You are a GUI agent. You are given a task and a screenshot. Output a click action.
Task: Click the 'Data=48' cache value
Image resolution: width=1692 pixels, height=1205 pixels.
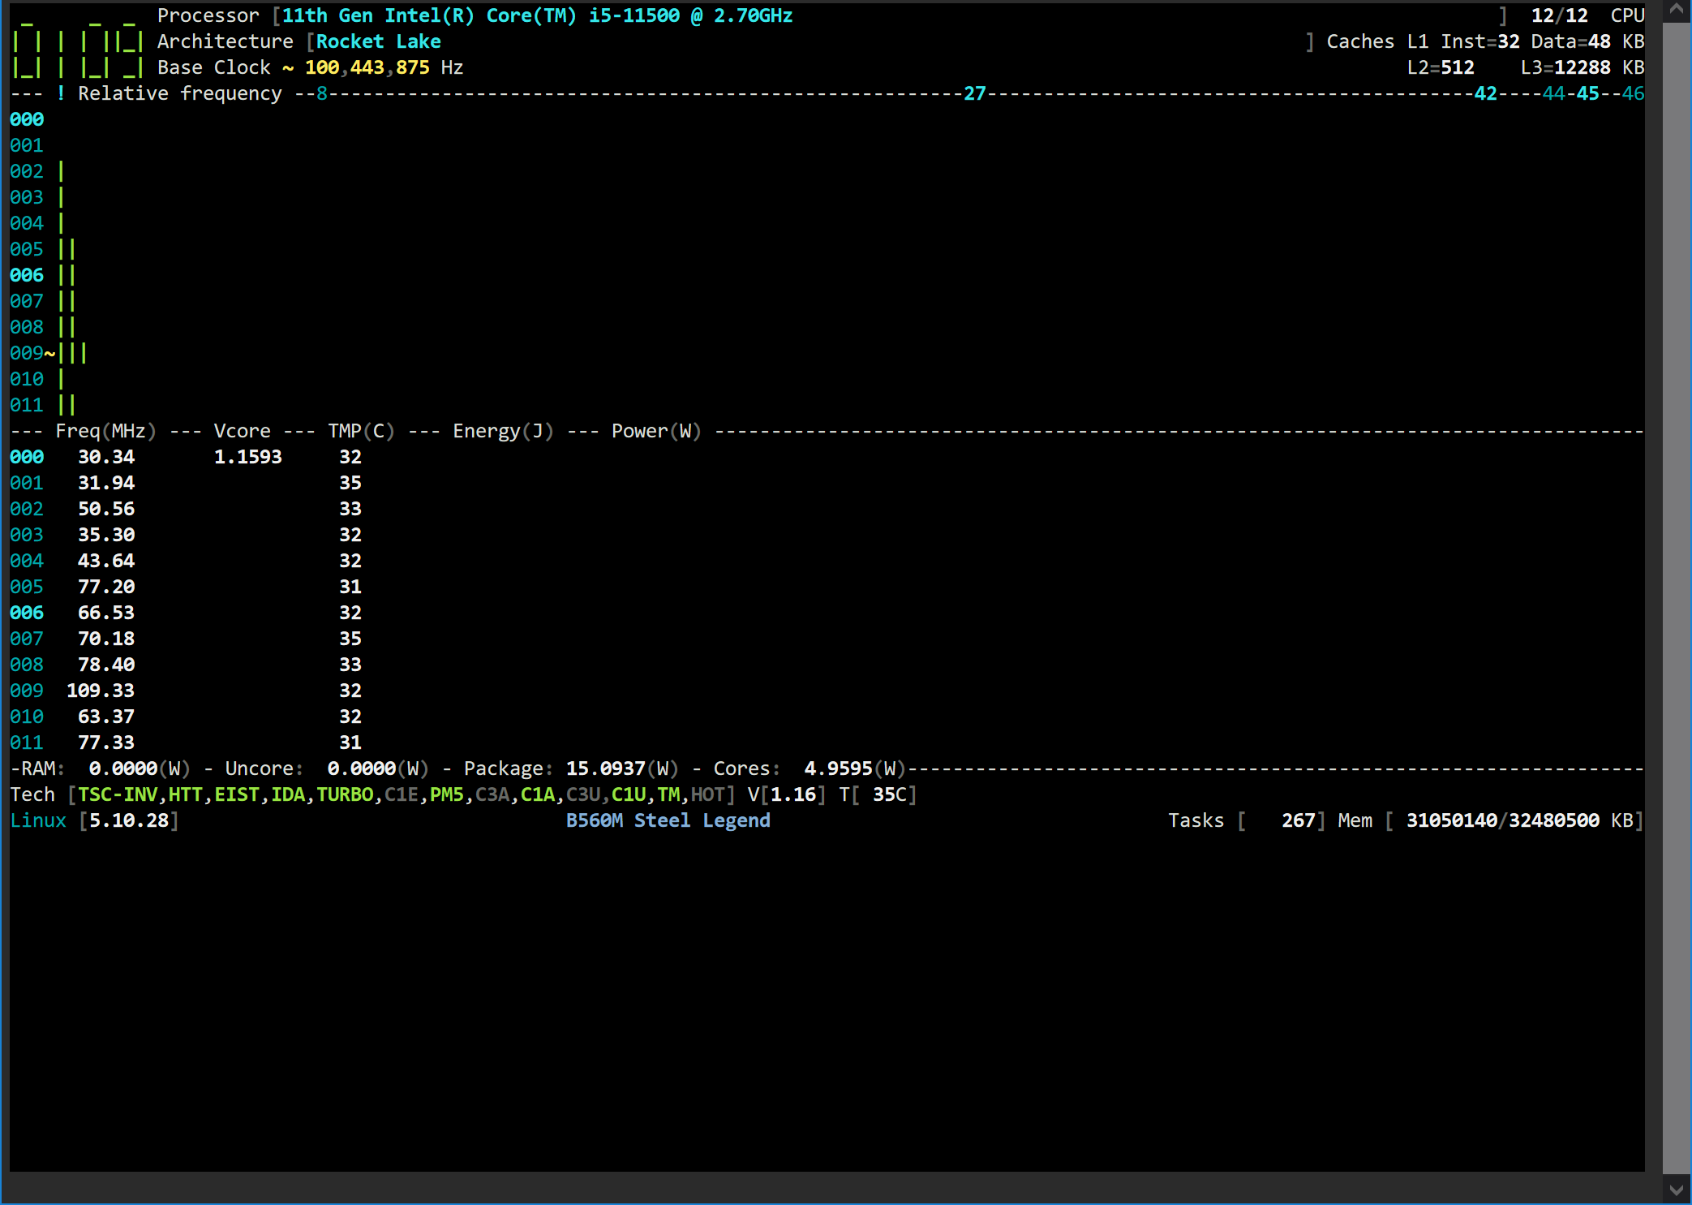[1570, 41]
